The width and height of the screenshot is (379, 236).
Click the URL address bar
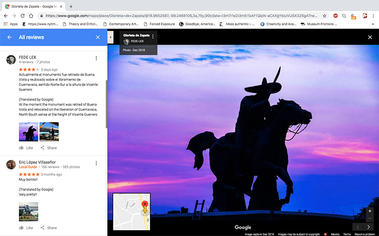[x=181, y=16]
